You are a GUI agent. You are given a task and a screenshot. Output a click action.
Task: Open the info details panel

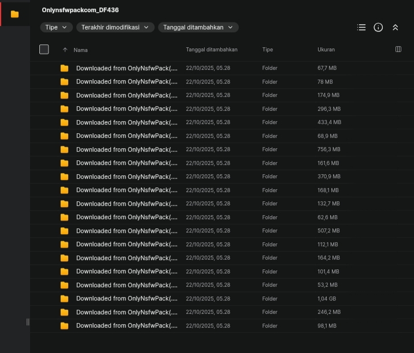pyautogui.click(x=378, y=27)
